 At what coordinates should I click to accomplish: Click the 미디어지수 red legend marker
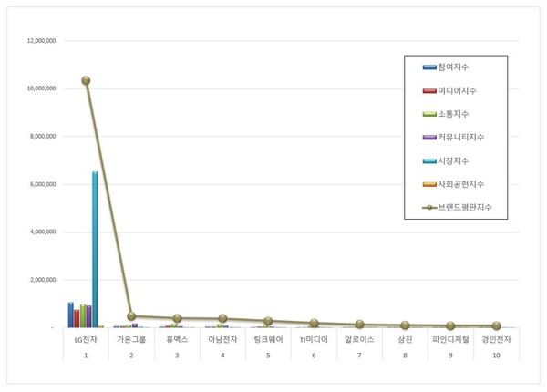[428, 90]
